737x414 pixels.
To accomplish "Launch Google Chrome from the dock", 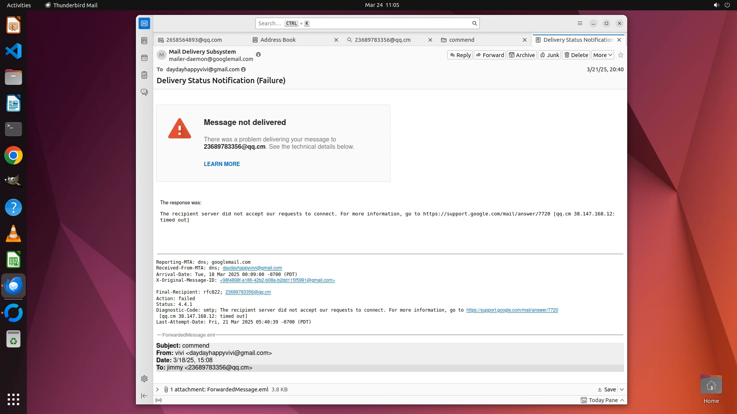I will point(13,156).
